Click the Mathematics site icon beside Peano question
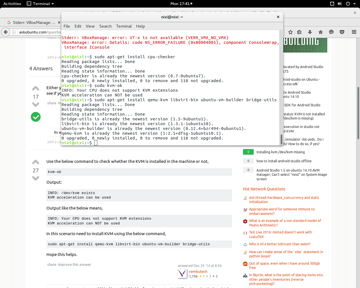 [x=245, y=221]
